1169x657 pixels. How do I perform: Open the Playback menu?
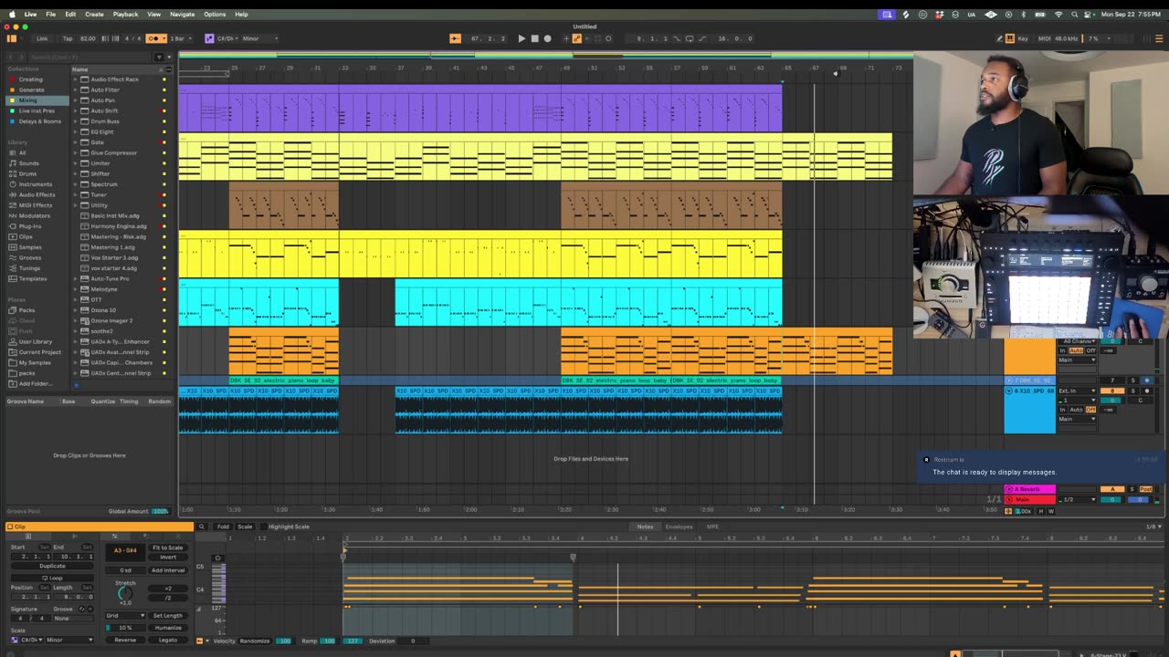pyautogui.click(x=125, y=15)
